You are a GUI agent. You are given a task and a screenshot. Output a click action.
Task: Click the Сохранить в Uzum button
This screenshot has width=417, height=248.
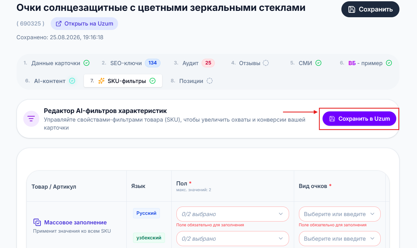click(359, 119)
